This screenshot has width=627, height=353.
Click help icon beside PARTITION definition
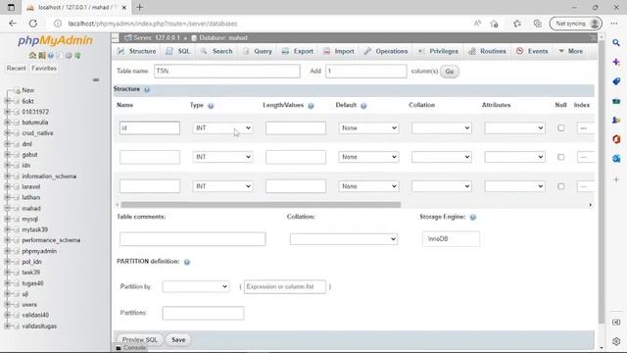(187, 262)
